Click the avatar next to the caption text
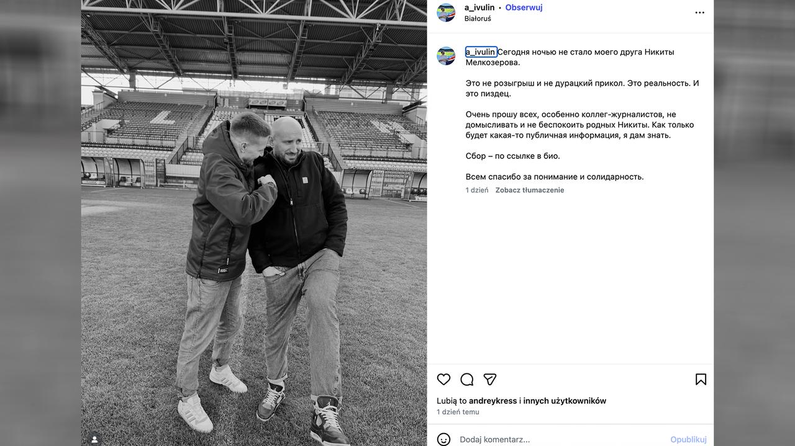 446,56
